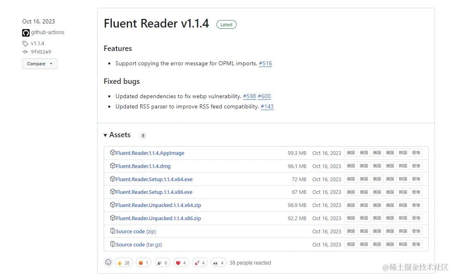Click the release title Fluent Reader v1.1.4
The width and height of the screenshot is (451, 274).
pyautogui.click(x=156, y=23)
